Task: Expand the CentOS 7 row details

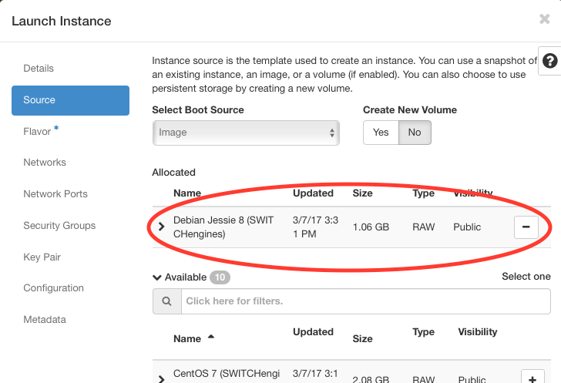Action: pyautogui.click(x=161, y=379)
